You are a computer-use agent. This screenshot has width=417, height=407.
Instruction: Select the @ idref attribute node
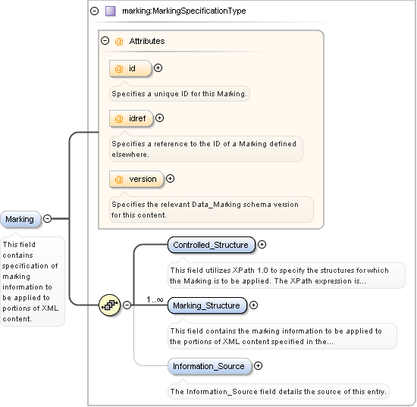pyautogui.click(x=131, y=118)
